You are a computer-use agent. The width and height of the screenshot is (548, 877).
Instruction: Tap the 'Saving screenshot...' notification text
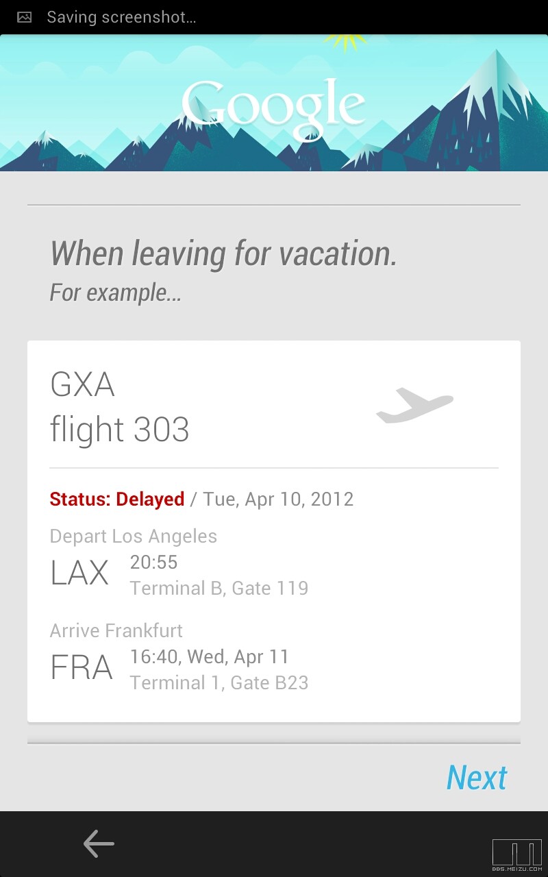point(121,18)
